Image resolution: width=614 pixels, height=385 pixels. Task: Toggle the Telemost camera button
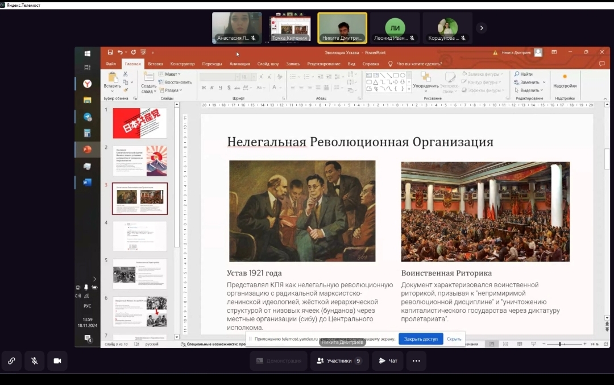click(x=57, y=361)
